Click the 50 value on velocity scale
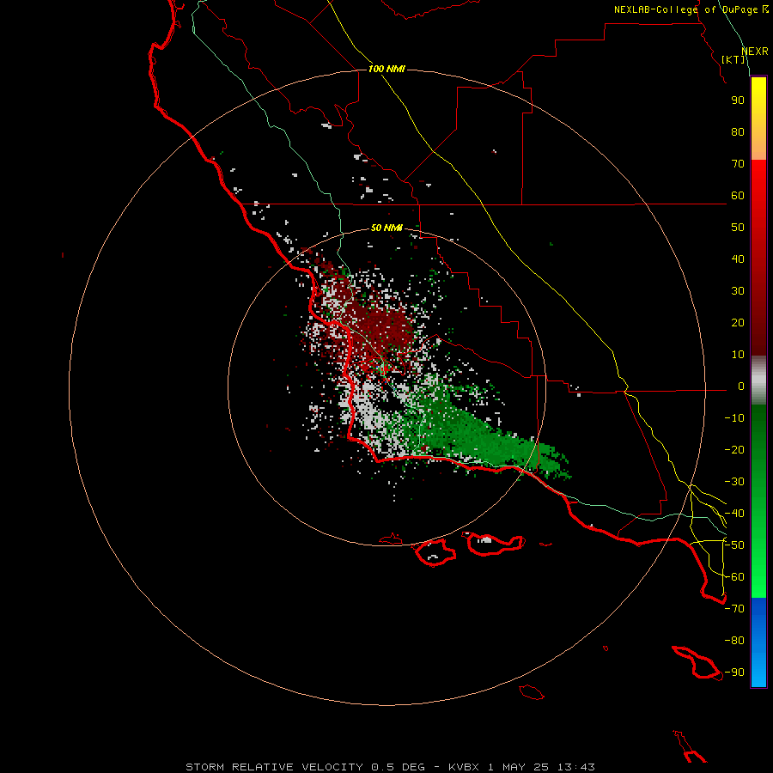The height and width of the screenshot is (773, 773). [x=738, y=228]
